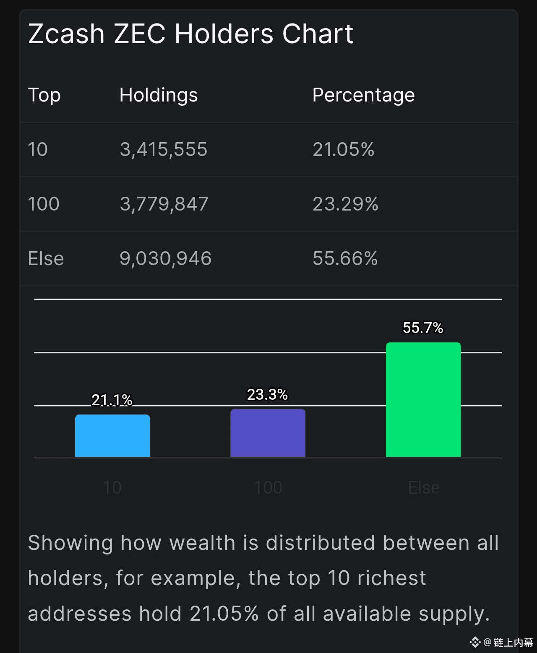Viewport: 537px width, 653px height.
Task: Click the blue top 10 bar
Action: 112,436
